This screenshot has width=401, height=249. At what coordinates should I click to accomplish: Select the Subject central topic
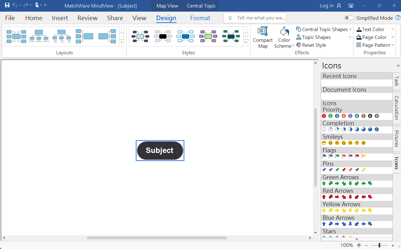(x=160, y=150)
